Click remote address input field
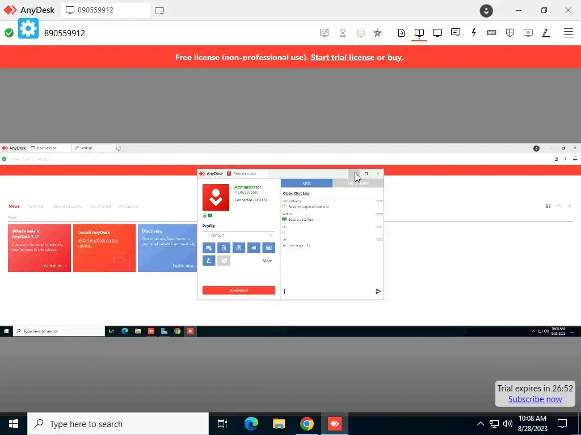The image size is (581, 435). point(278,159)
